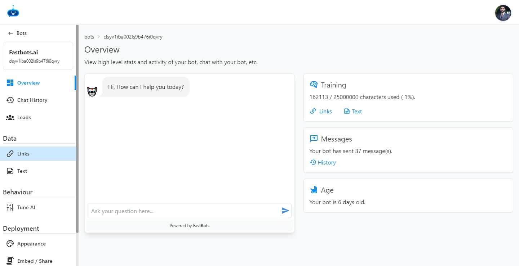Click the chat bot avatar icon
This screenshot has height=266, width=519.
pyautogui.click(x=92, y=92)
